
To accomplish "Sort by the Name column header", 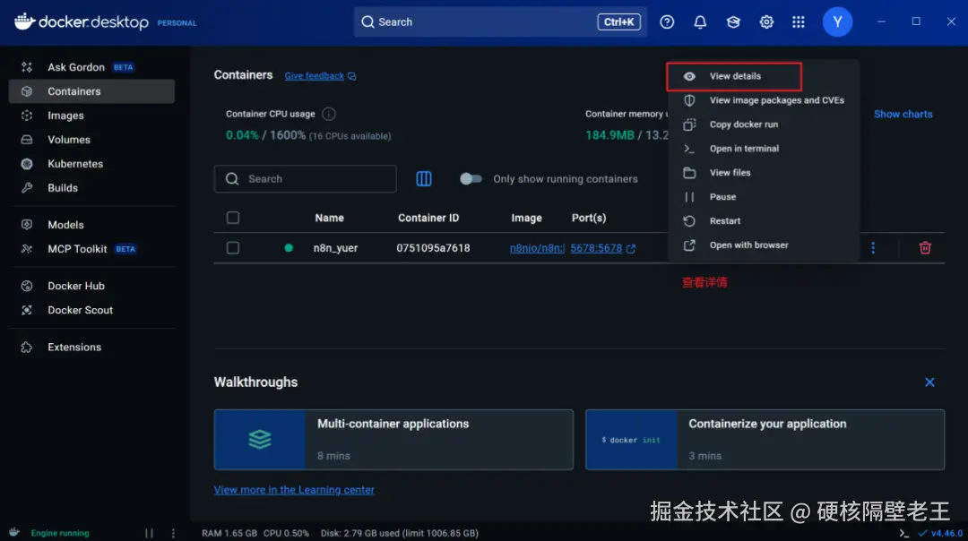I will point(329,218).
